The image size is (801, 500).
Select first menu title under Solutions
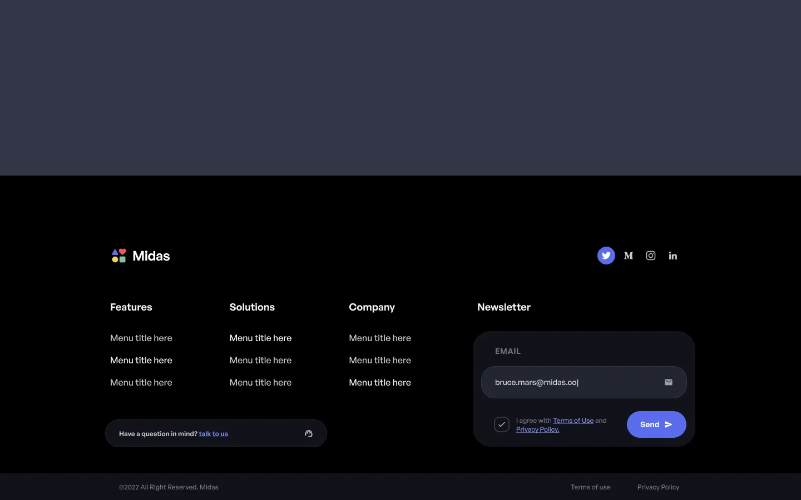point(260,338)
